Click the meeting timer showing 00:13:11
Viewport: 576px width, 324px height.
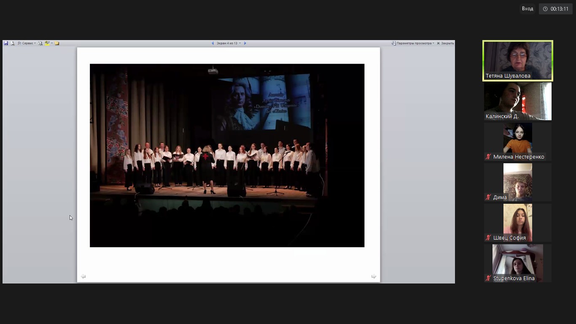pyautogui.click(x=556, y=9)
